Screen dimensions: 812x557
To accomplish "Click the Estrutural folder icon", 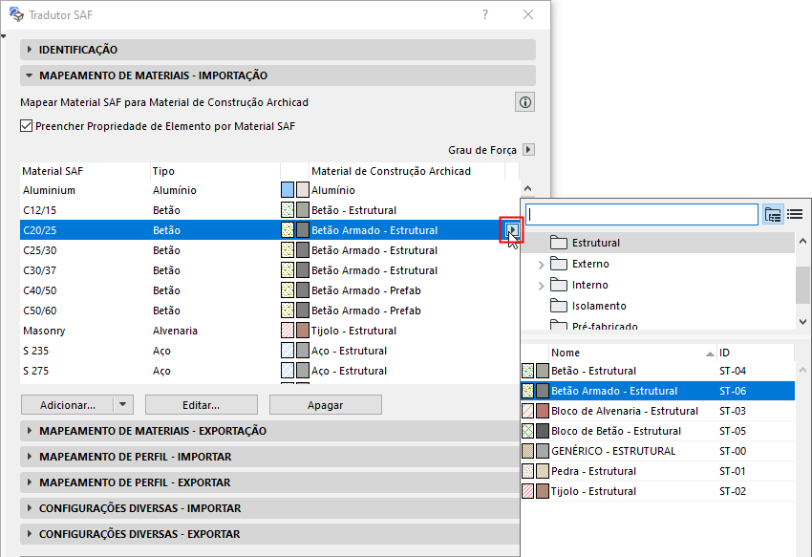I will pyautogui.click(x=558, y=243).
